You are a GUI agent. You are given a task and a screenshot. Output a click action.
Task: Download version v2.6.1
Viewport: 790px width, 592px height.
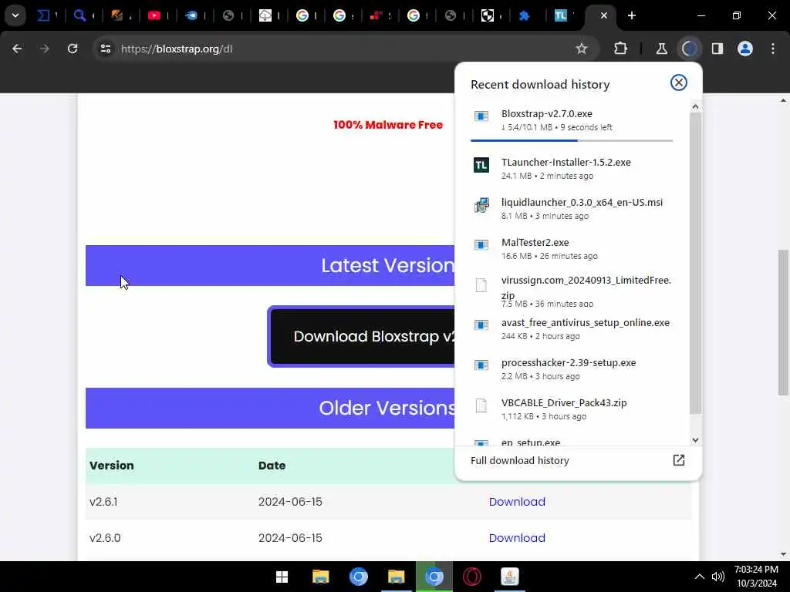pyautogui.click(x=517, y=501)
